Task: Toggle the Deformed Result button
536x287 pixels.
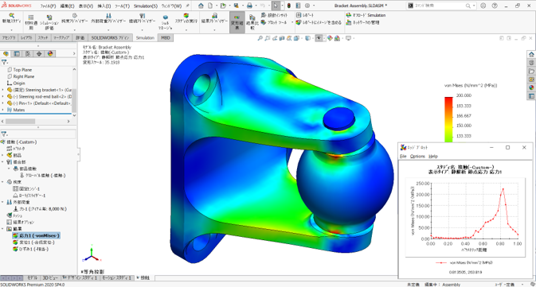Action: coord(237,21)
